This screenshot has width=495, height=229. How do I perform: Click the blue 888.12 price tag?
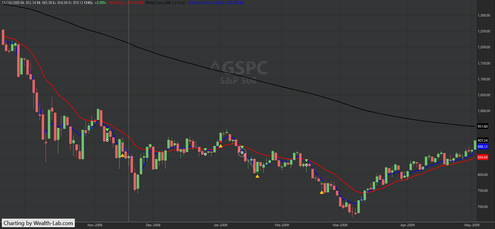coord(482,147)
